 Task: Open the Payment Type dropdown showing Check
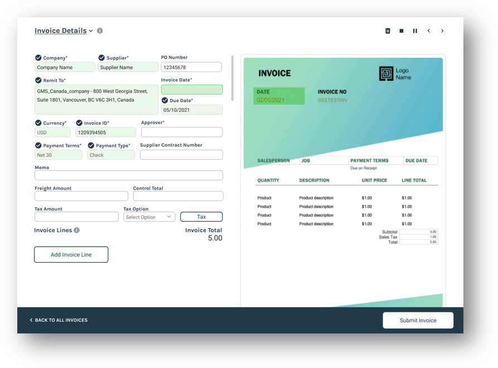tap(110, 154)
